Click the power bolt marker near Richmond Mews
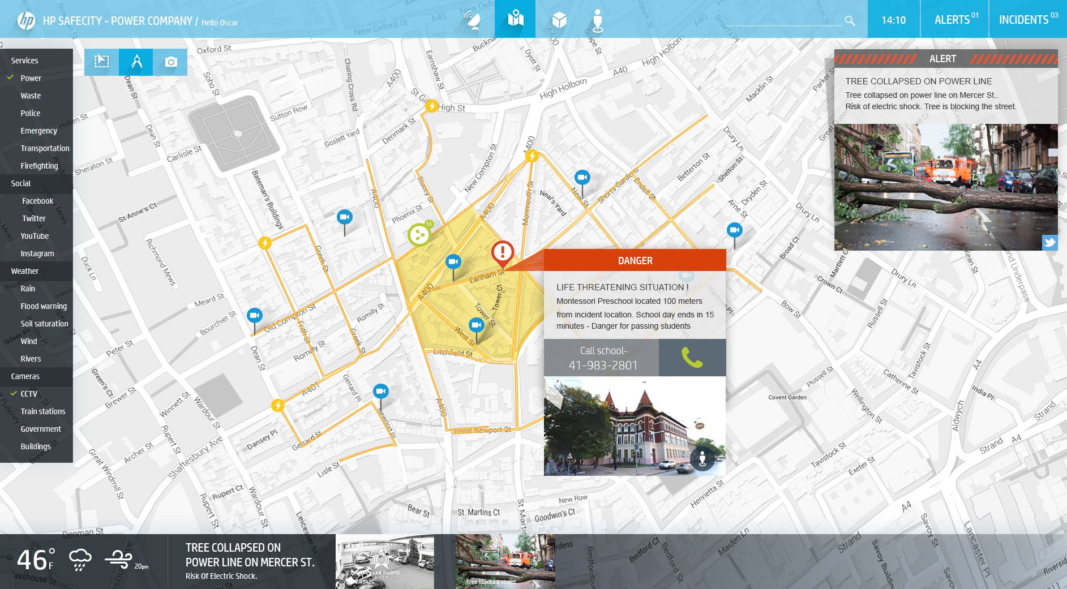Screen dimensions: 1067x589 pos(265,243)
